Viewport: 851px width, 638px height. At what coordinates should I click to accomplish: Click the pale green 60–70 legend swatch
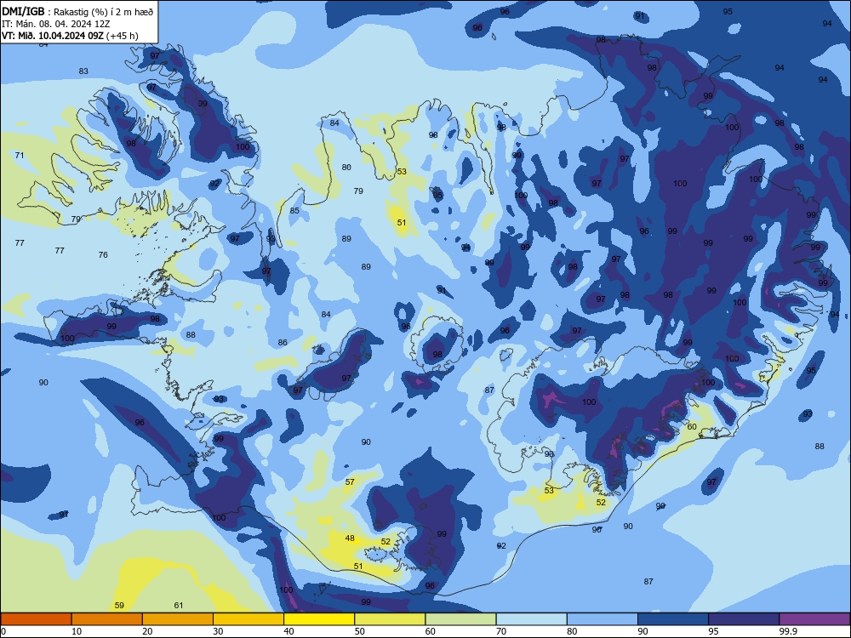tap(460, 619)
